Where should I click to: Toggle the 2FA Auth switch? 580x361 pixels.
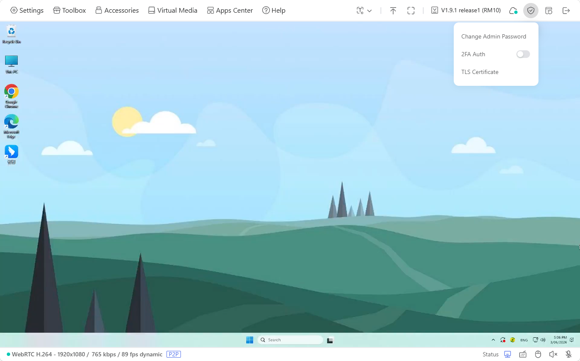[523, 54]
